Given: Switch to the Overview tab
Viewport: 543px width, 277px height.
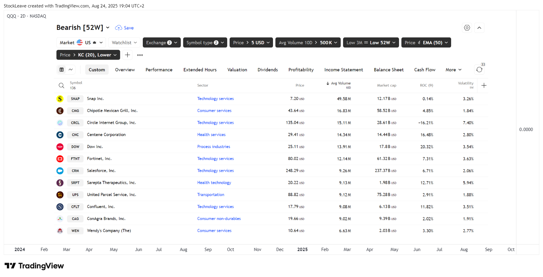Looking at the screenshot, I should click(x=125, y=70).
